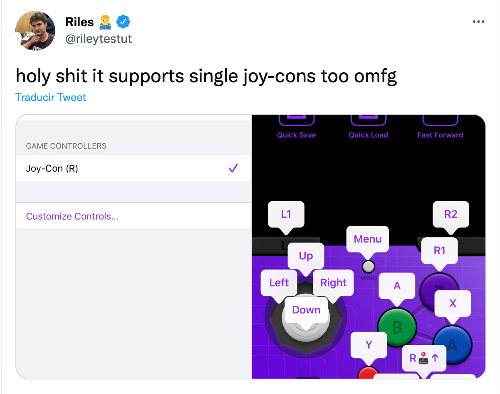This screenshot has width=500, height=394.
Task: Open Customize Controls...
Action: [x=72, y=216]
